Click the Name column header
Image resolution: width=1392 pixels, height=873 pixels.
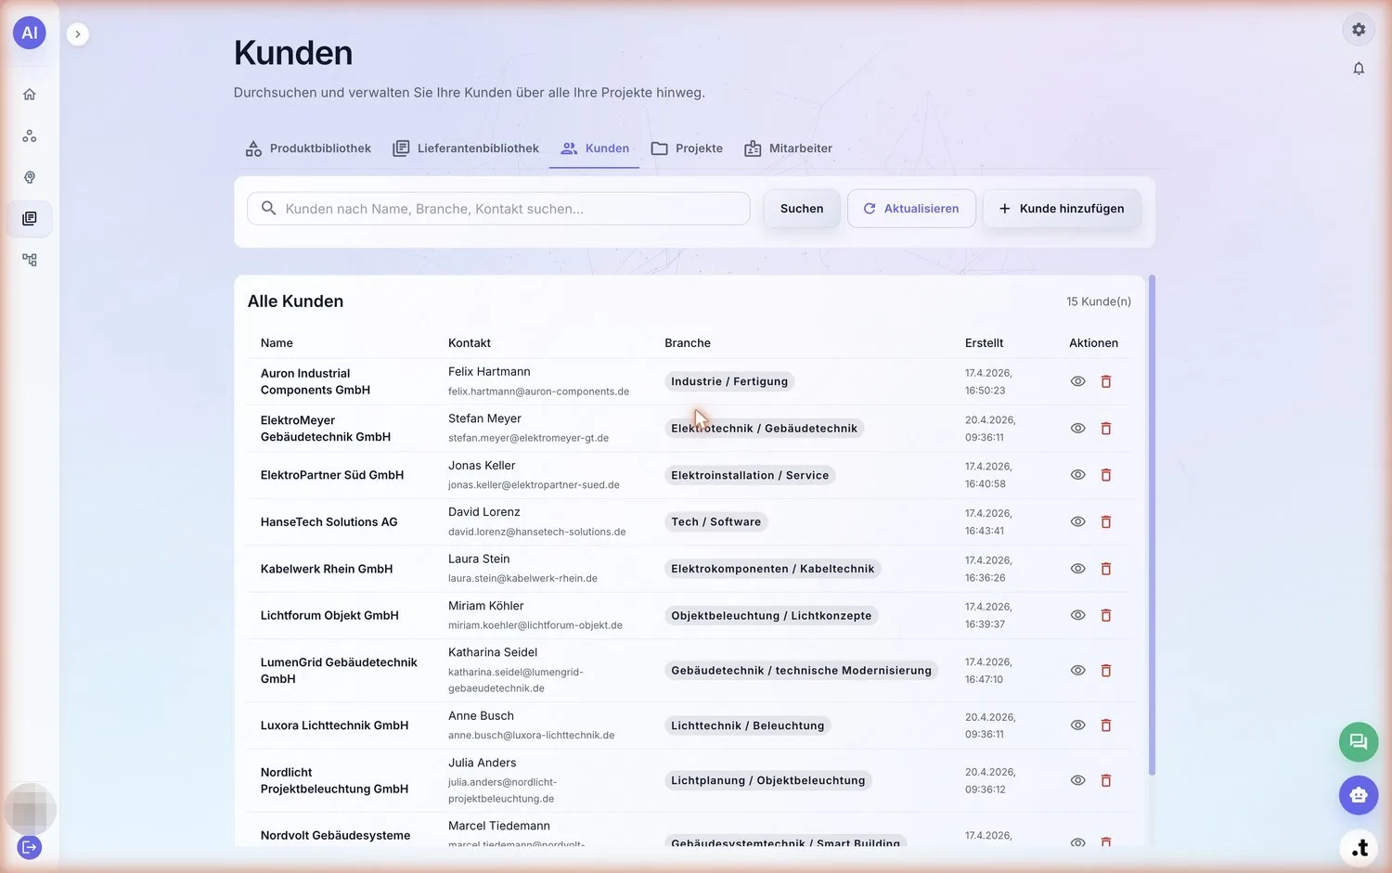[277, 343]
